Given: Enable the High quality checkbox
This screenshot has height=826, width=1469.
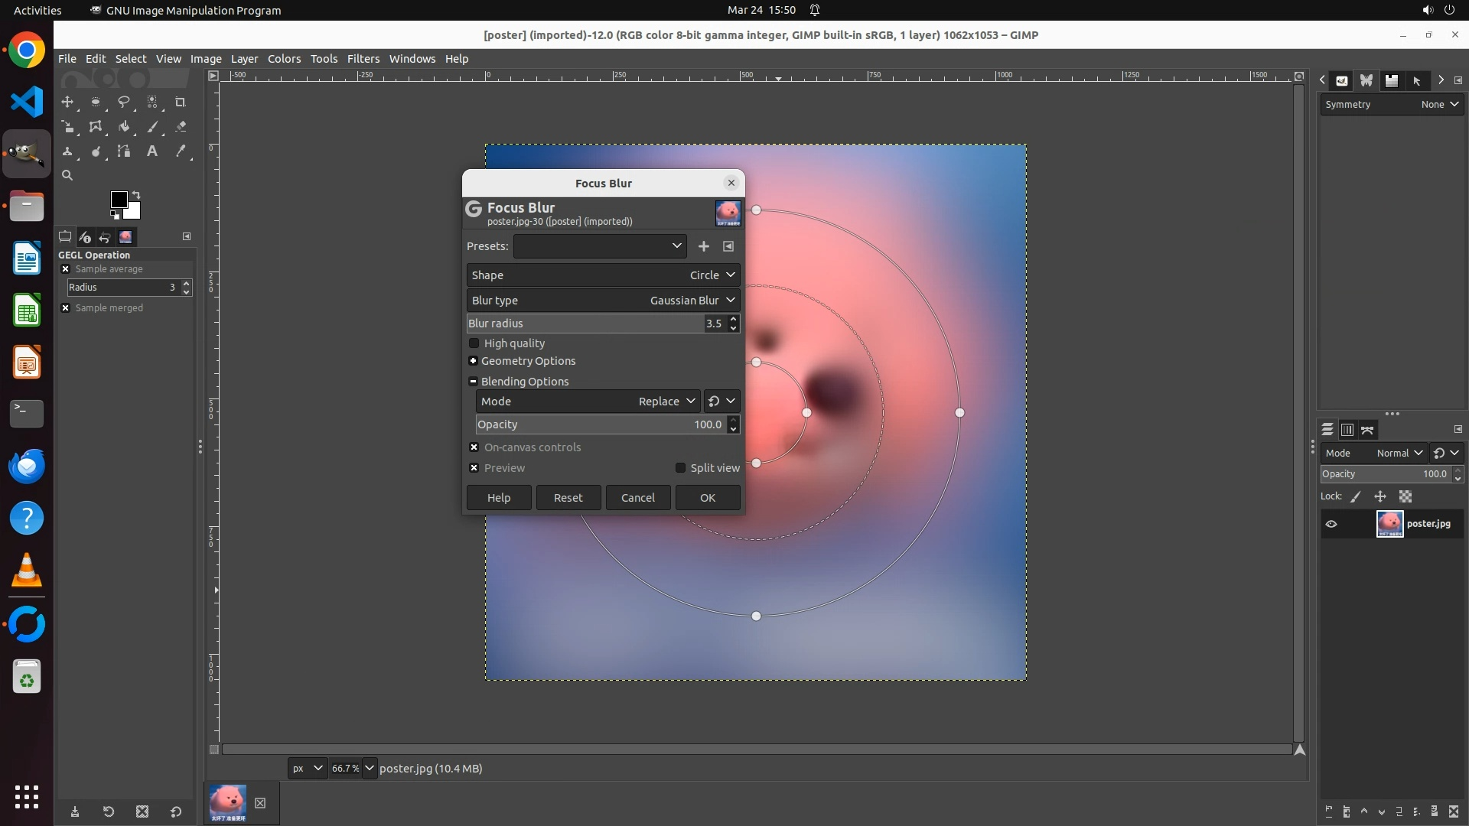Looking at the screenshot, I should point(474,343).
